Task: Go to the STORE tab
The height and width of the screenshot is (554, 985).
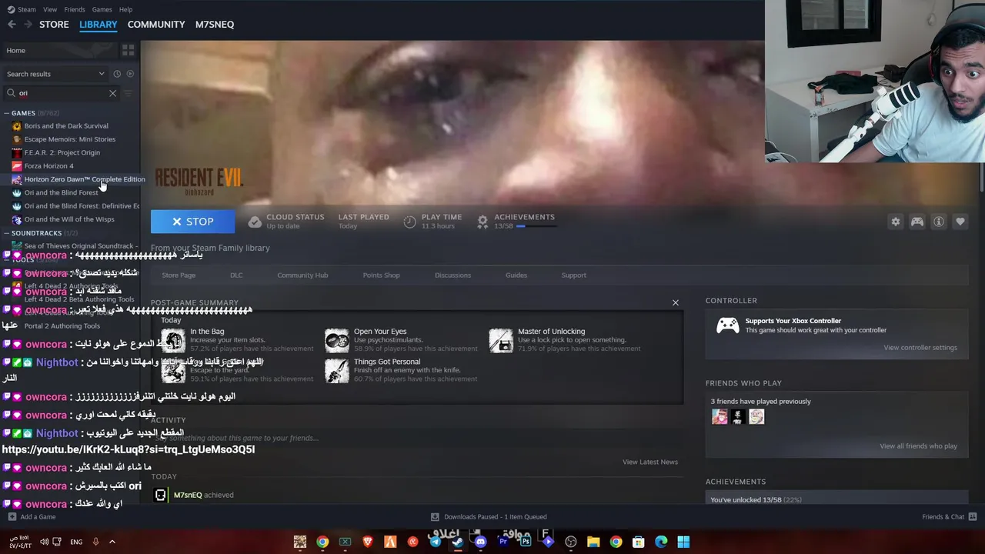Action: point(54,25)
